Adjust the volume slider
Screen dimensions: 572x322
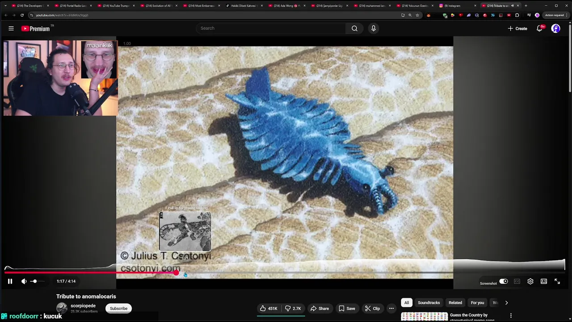click(x=38, y=281)
